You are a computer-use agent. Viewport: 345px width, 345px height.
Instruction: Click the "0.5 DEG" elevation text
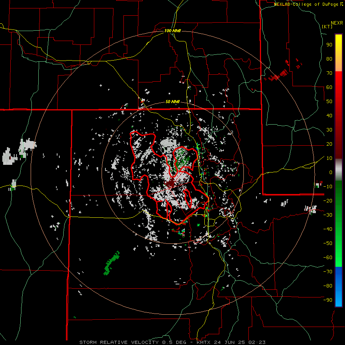pos(174,342)
